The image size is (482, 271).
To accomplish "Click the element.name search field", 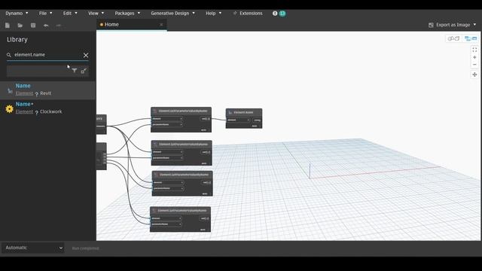I will pyautogui.click(x=47, y=55).
